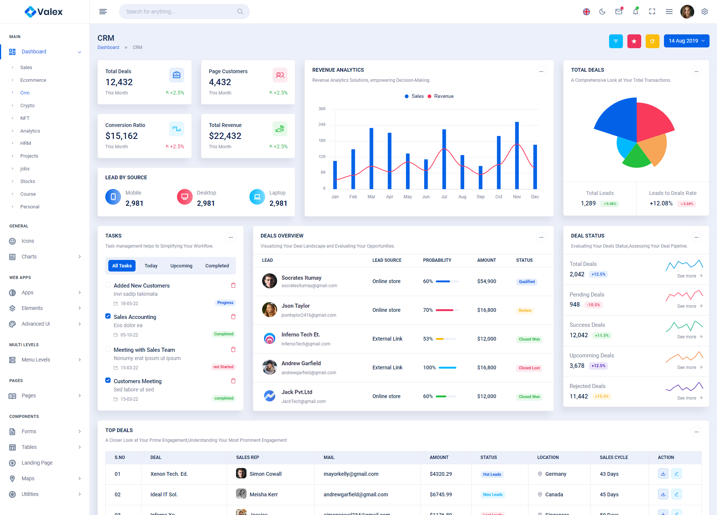
Task: Go to Dashboard breadcrumb link
Action: coord(108,47)
